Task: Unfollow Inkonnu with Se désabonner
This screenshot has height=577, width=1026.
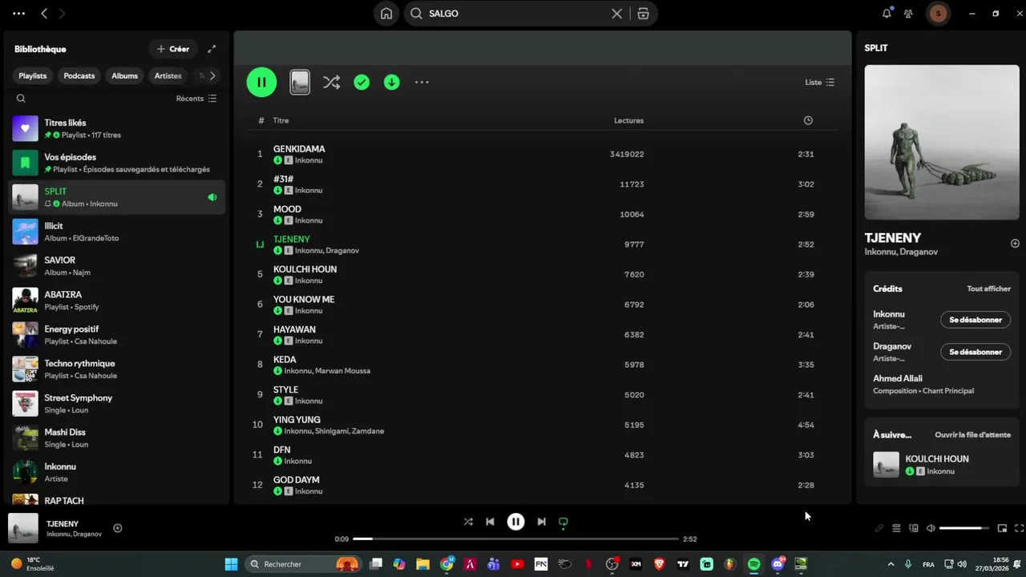Action: (976, 320)
